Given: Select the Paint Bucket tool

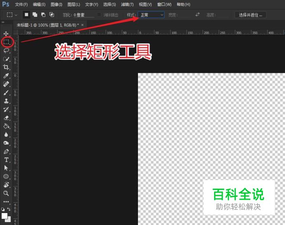Looking at the screenshot, I should coord(6,126).
